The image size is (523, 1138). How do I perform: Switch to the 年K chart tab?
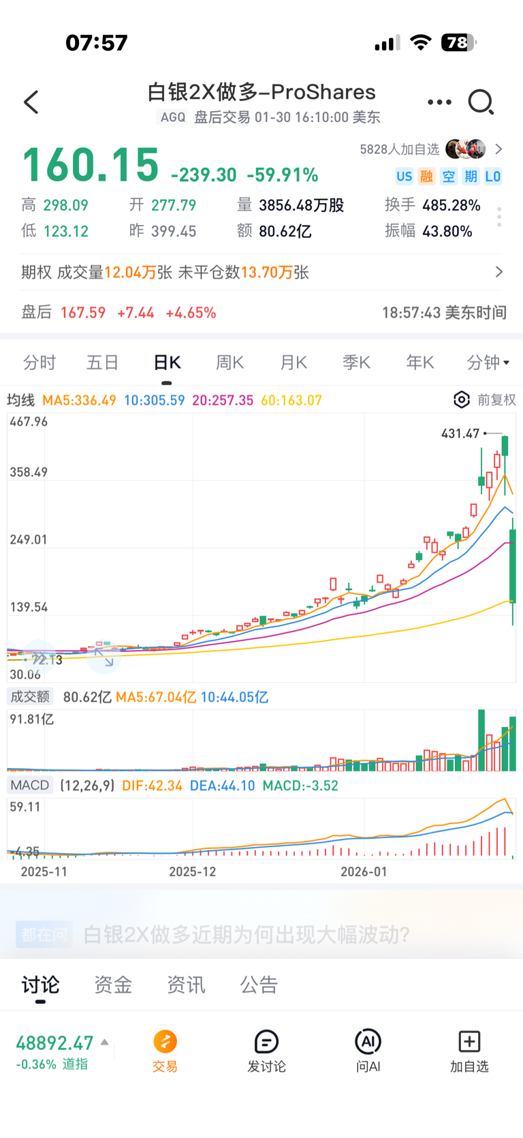tap(420, 363)
